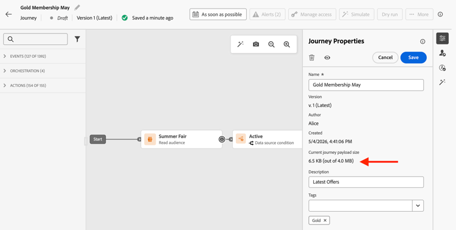456x230 pixels.
Task: Open the top bar info icon
Action: pos(440,14)
